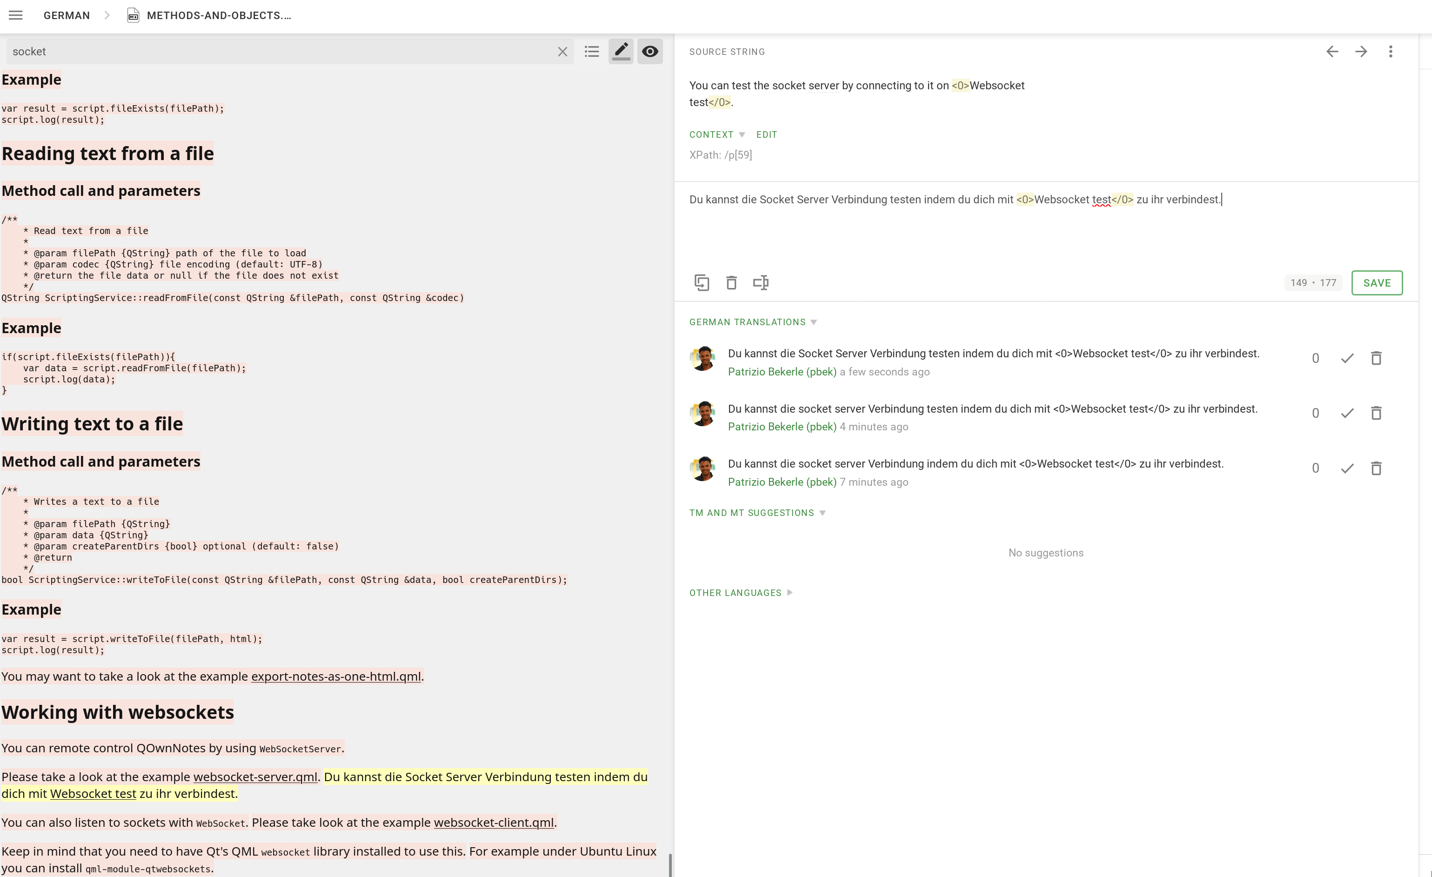Delete the translation from 4 minutes ago

point(1376,413)
